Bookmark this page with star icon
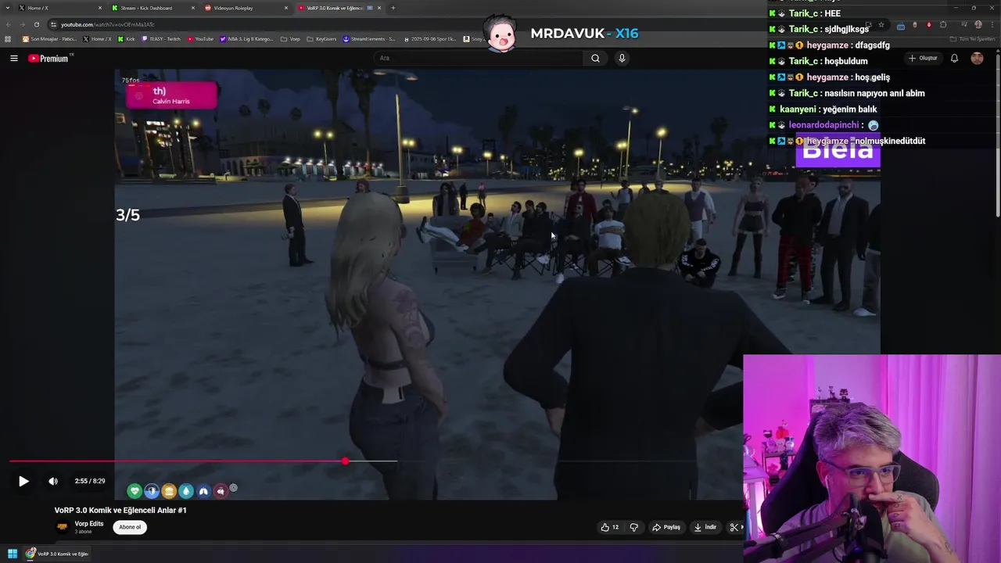The image size is (1001, 563). (x=881, y=25)
